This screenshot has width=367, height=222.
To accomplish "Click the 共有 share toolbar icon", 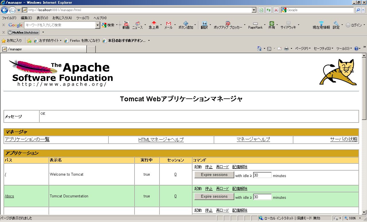I will (x=272, y=25).
